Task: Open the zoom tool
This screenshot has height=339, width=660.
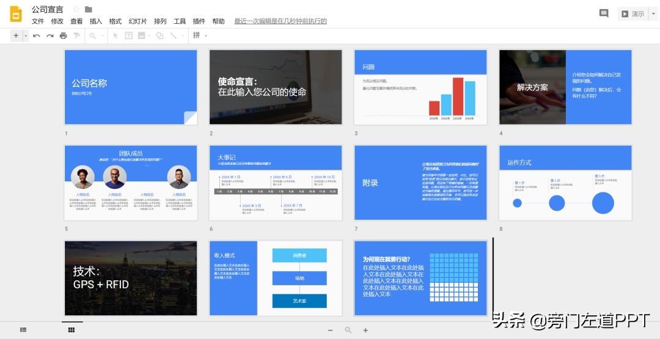Action: (x=92, y=36)
